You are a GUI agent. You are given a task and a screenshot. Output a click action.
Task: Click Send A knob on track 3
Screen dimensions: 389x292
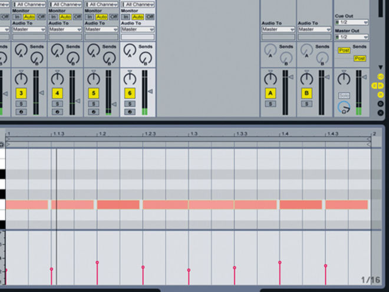tap(21, 49)
